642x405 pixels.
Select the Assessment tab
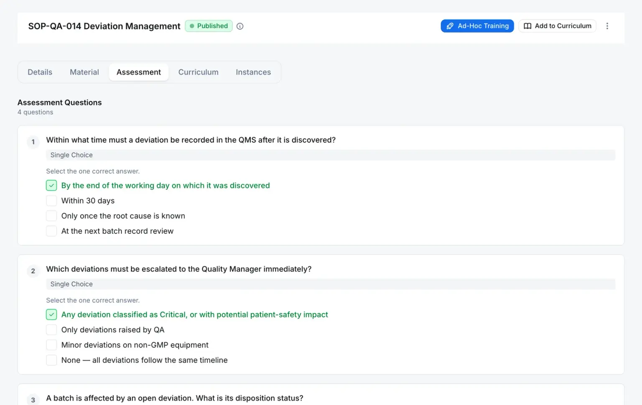pyautogui.click(x=139, y=72)
